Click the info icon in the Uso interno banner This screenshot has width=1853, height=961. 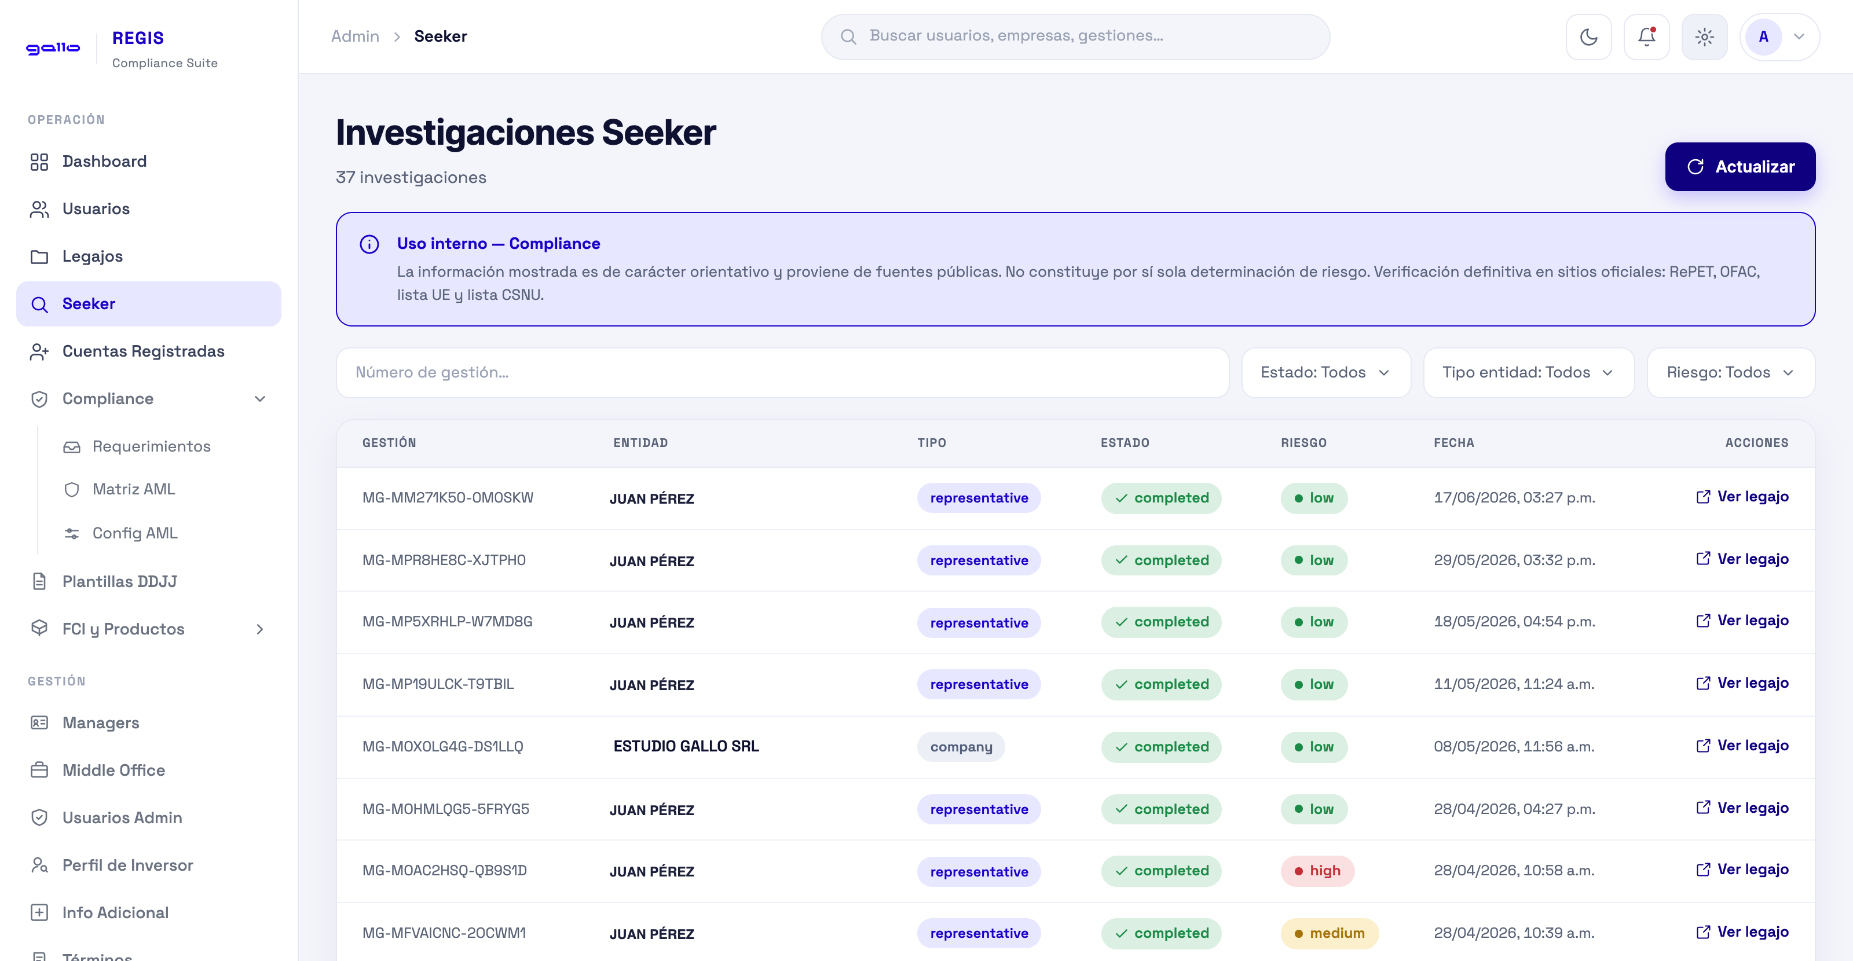(x=369, y=244)
